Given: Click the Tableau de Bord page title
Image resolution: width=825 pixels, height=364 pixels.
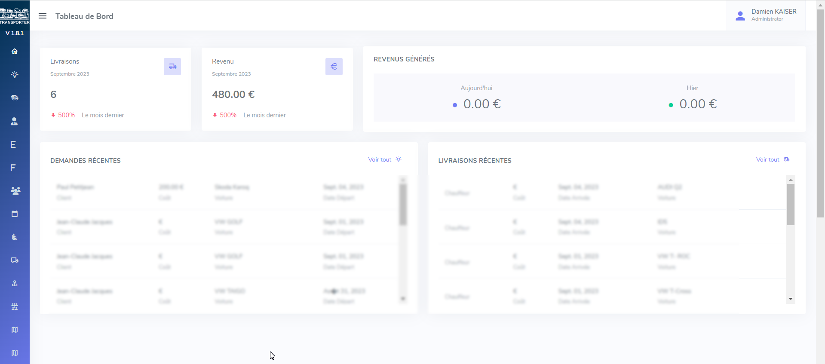Looking at the screenshot, I should [84, 16].
